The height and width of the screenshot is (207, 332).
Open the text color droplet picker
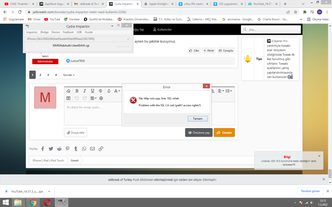(x=109, y=91)
